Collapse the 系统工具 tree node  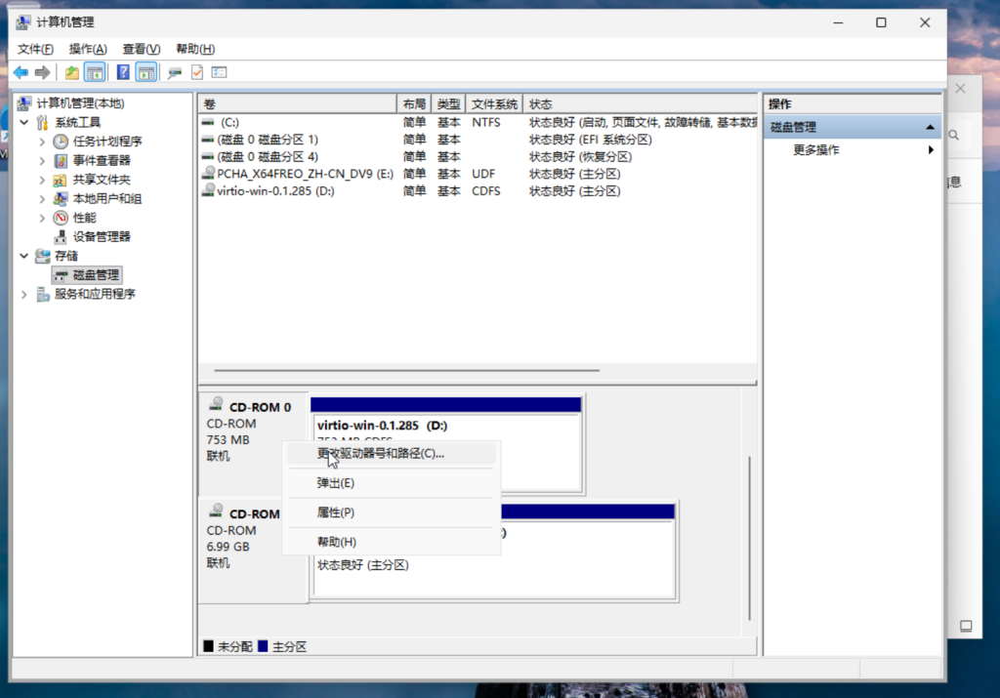[24, 123]
